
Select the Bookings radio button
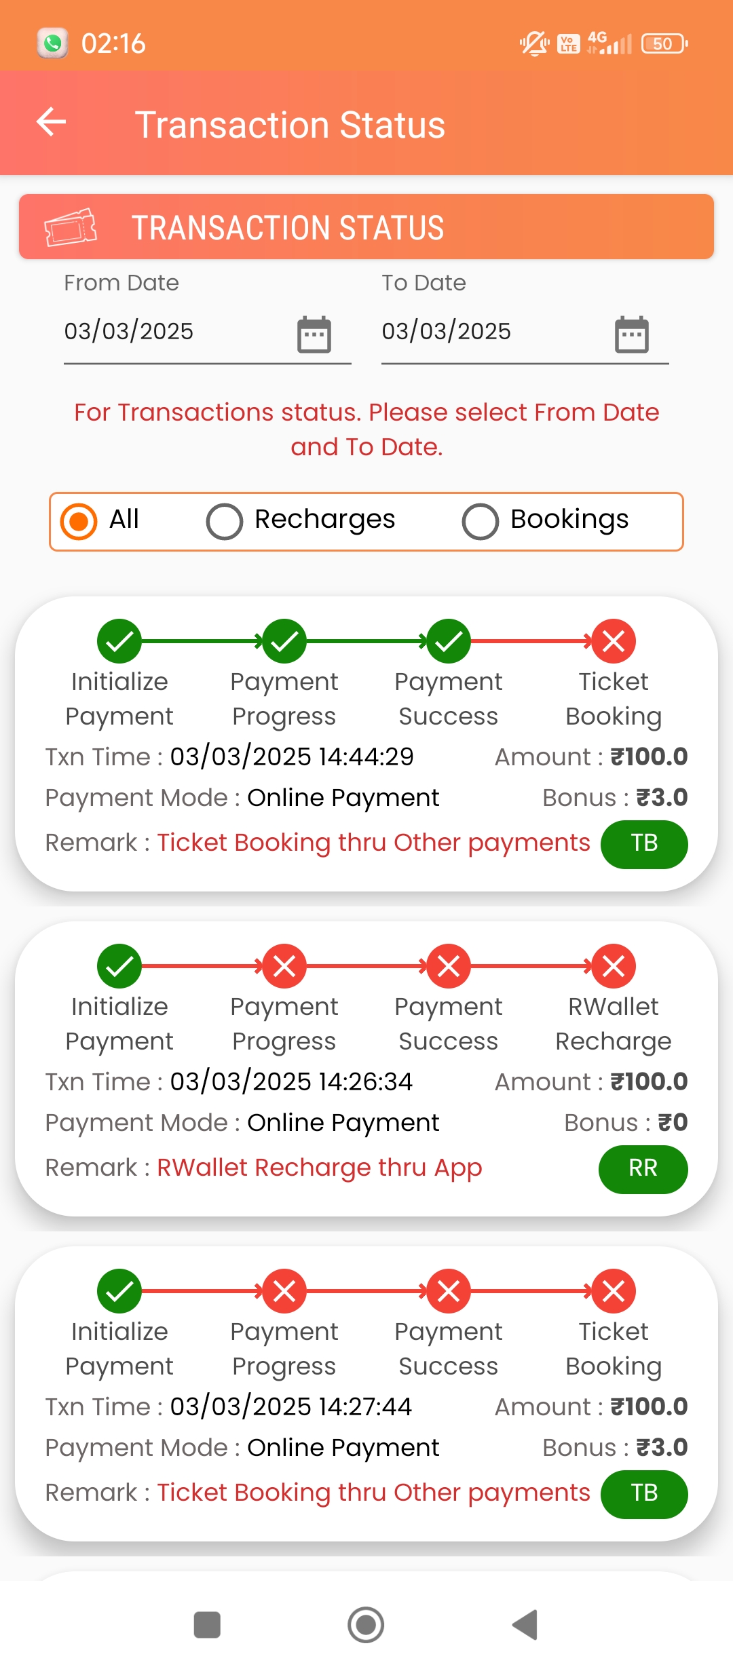480,521
